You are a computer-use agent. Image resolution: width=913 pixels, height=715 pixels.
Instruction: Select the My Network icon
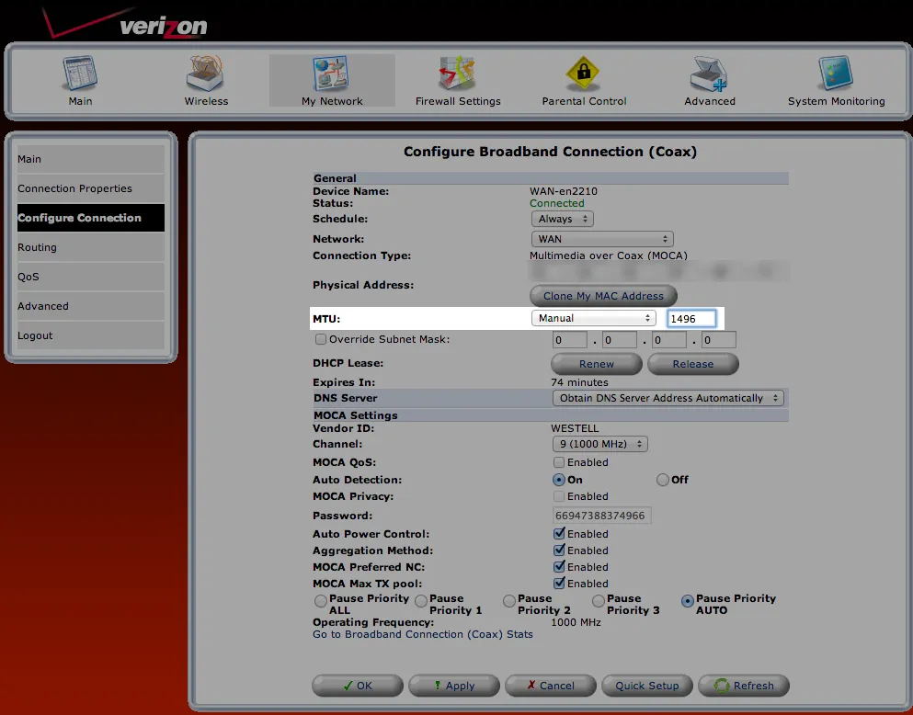[x=331, y=74]
